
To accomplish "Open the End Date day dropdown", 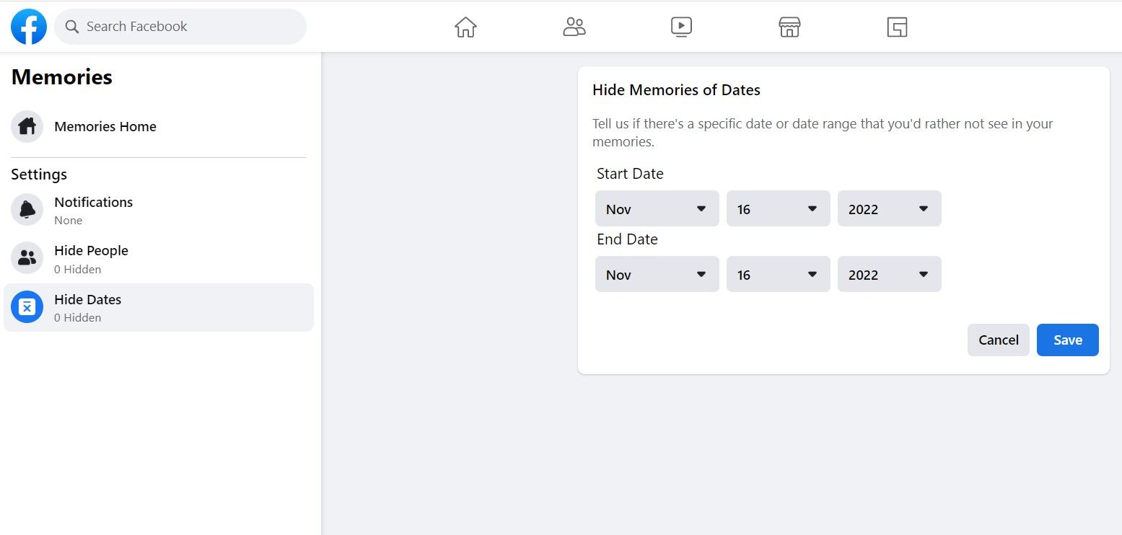I will coord(778,275).
